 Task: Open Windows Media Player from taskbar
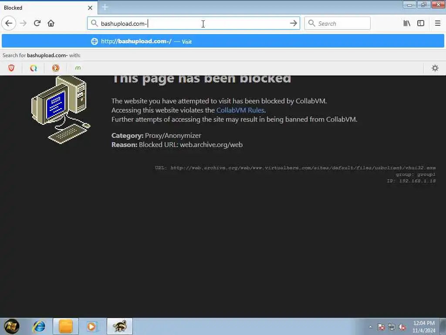[92, 326]
